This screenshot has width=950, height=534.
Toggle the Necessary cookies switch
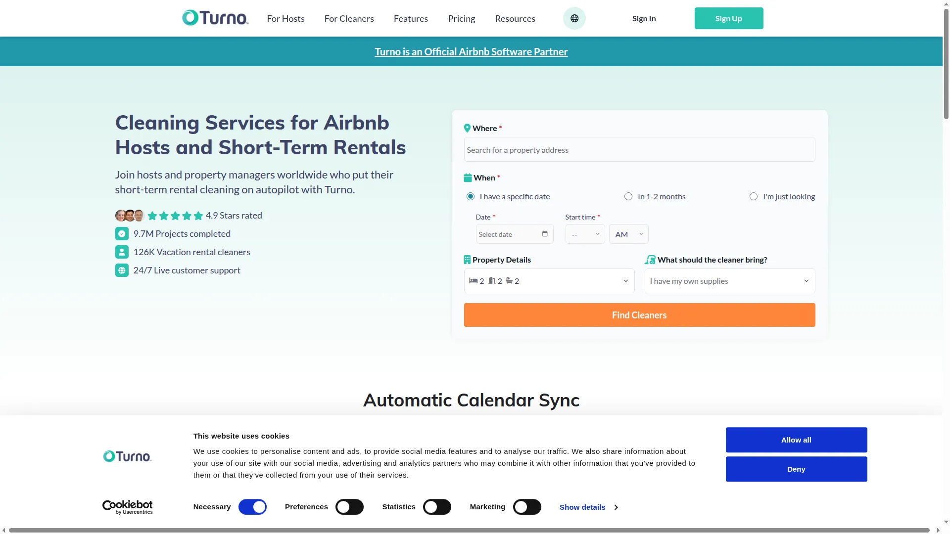(252, 507)
